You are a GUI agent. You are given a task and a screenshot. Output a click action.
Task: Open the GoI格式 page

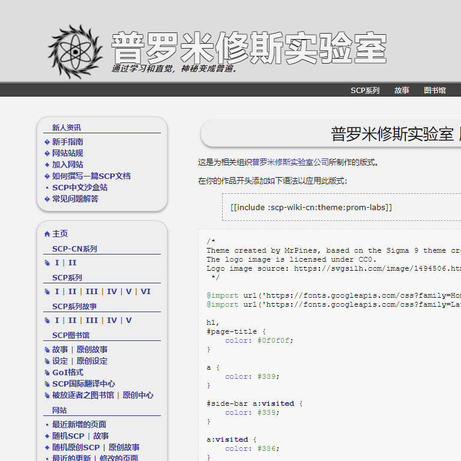pyautogui.click(x=67, y=372)
